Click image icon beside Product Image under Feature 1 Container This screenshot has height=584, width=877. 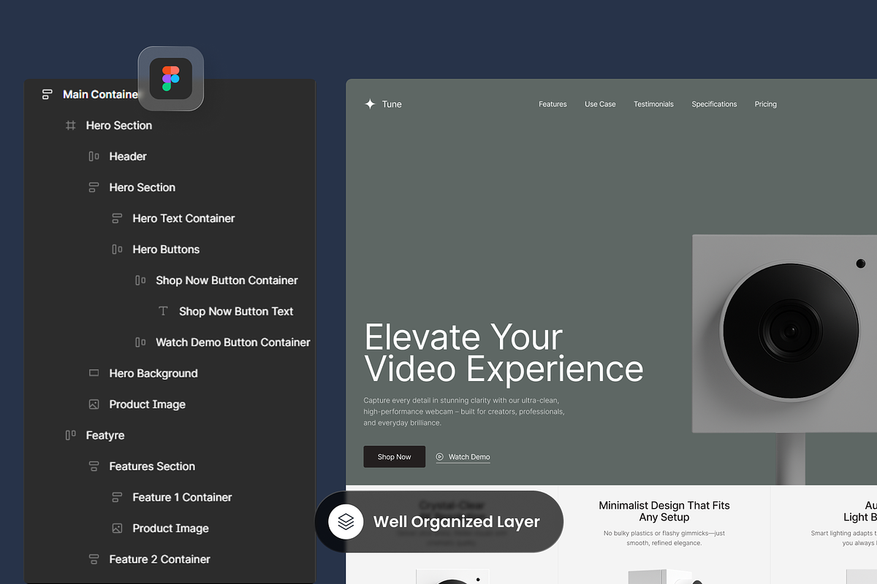click(x=117, y=529)
